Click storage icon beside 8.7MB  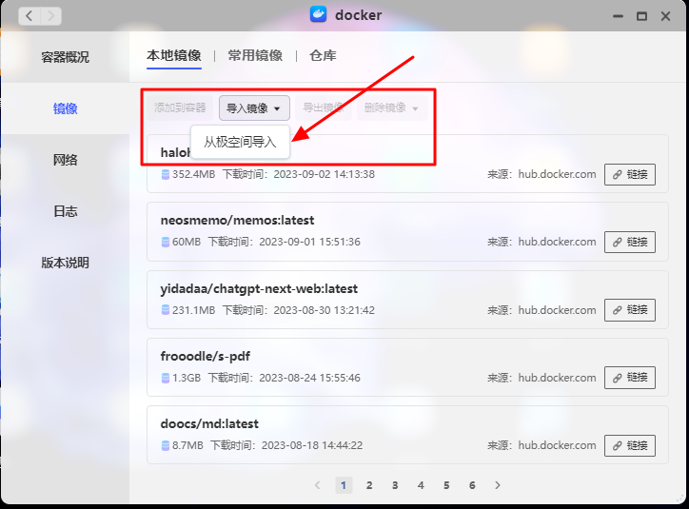[166, 445]
